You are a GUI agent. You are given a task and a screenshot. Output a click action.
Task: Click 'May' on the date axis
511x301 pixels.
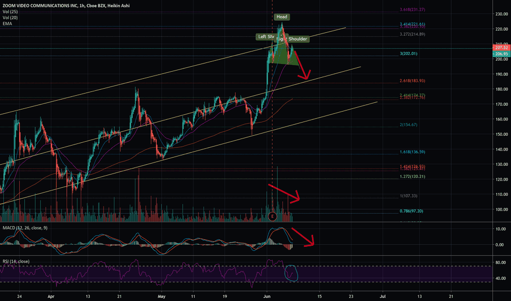[x=161, y=297]
